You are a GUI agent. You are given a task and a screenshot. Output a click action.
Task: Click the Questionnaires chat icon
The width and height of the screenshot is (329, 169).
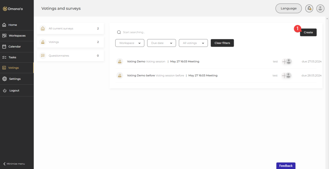pyautogui.click(x=43, y=55)
